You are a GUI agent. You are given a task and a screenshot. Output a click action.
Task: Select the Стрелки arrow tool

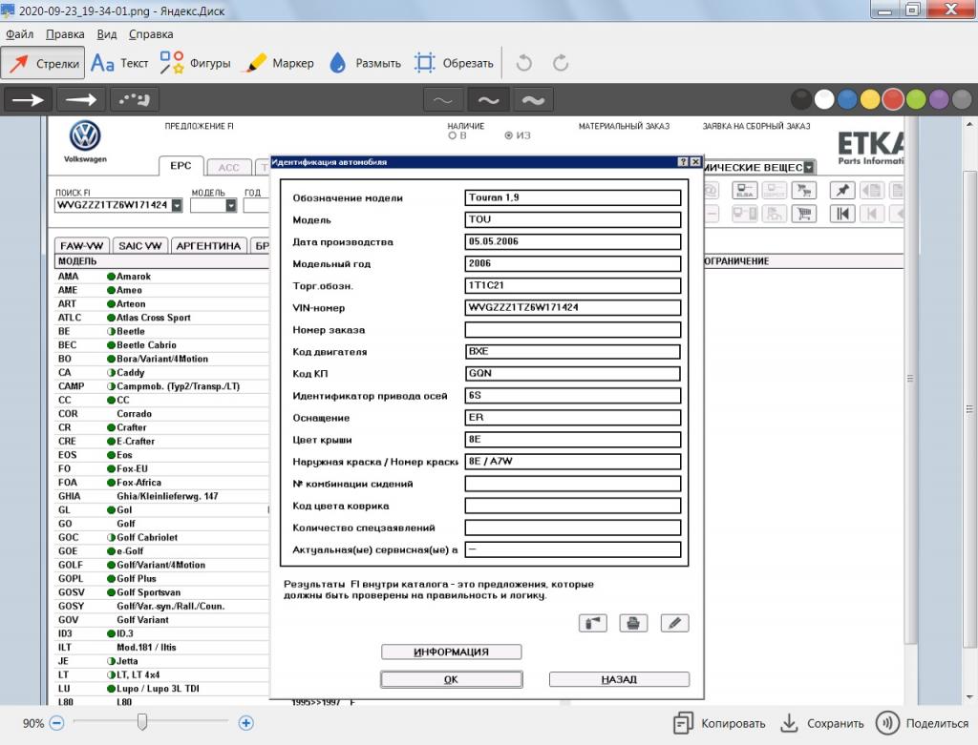43,63
